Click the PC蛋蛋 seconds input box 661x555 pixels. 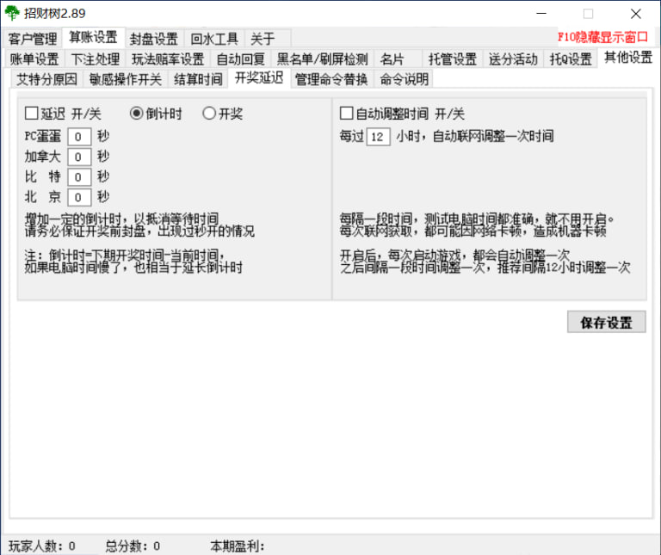coord(79,136)
